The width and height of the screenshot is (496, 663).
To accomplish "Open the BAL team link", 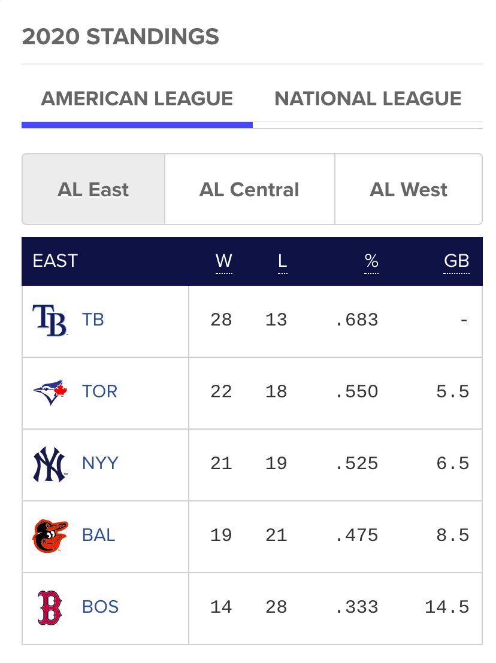I will [98, 535].
